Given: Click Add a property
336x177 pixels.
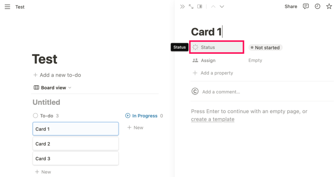Looking at the screenshot, I should 213,73.
